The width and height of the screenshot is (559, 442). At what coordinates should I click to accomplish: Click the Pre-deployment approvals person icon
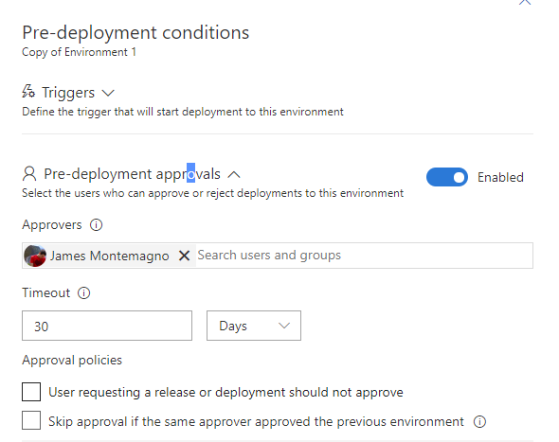29,174
